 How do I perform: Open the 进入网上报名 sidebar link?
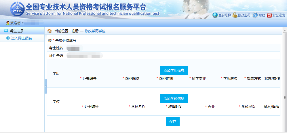21,38
